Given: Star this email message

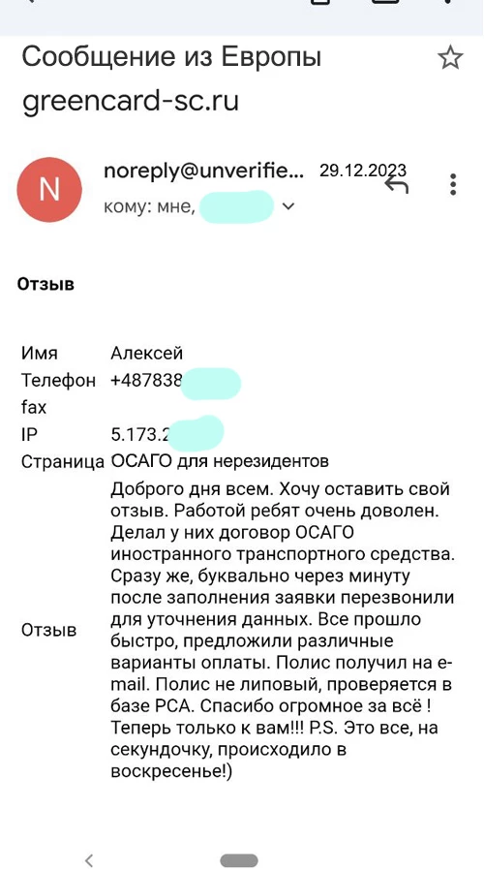Looking at the screenshot, I should pos(450,58).
